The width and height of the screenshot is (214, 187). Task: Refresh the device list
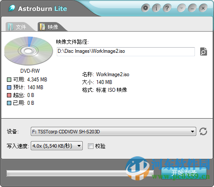[203, 132]
